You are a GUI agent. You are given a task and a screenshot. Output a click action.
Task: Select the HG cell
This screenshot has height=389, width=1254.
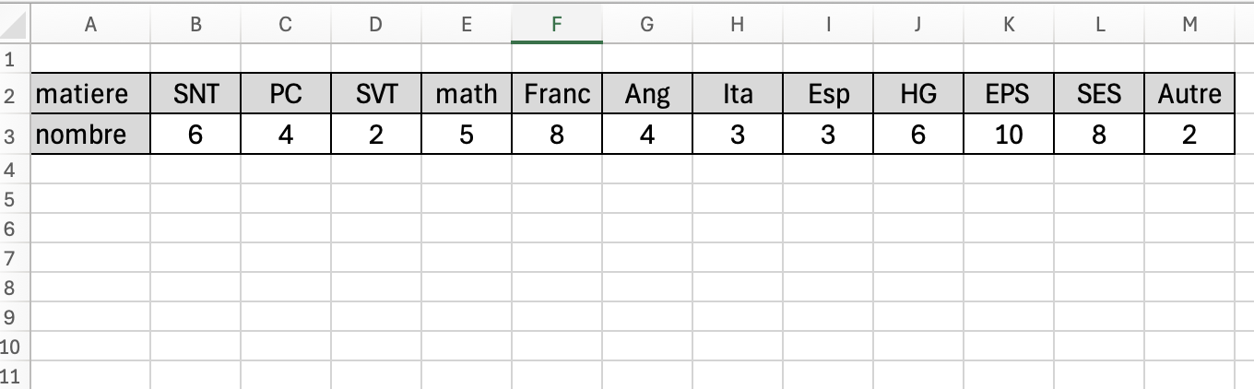(x=918, y=94)
